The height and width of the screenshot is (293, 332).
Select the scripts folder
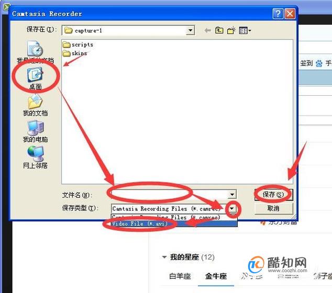[x=78, y=44]
